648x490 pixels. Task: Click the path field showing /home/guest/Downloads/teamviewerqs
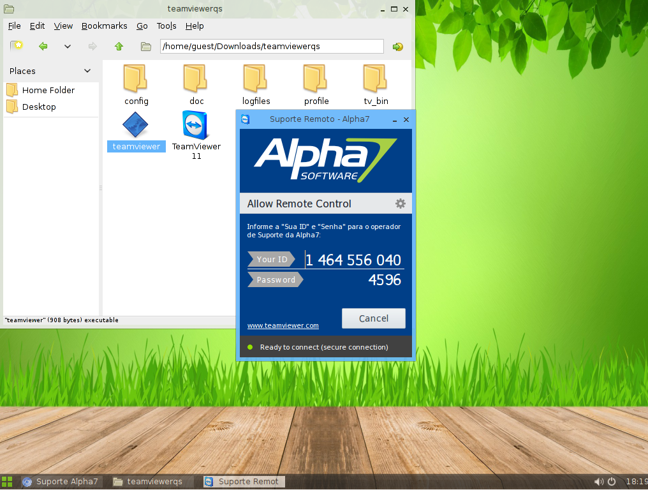tap(272, 47)
